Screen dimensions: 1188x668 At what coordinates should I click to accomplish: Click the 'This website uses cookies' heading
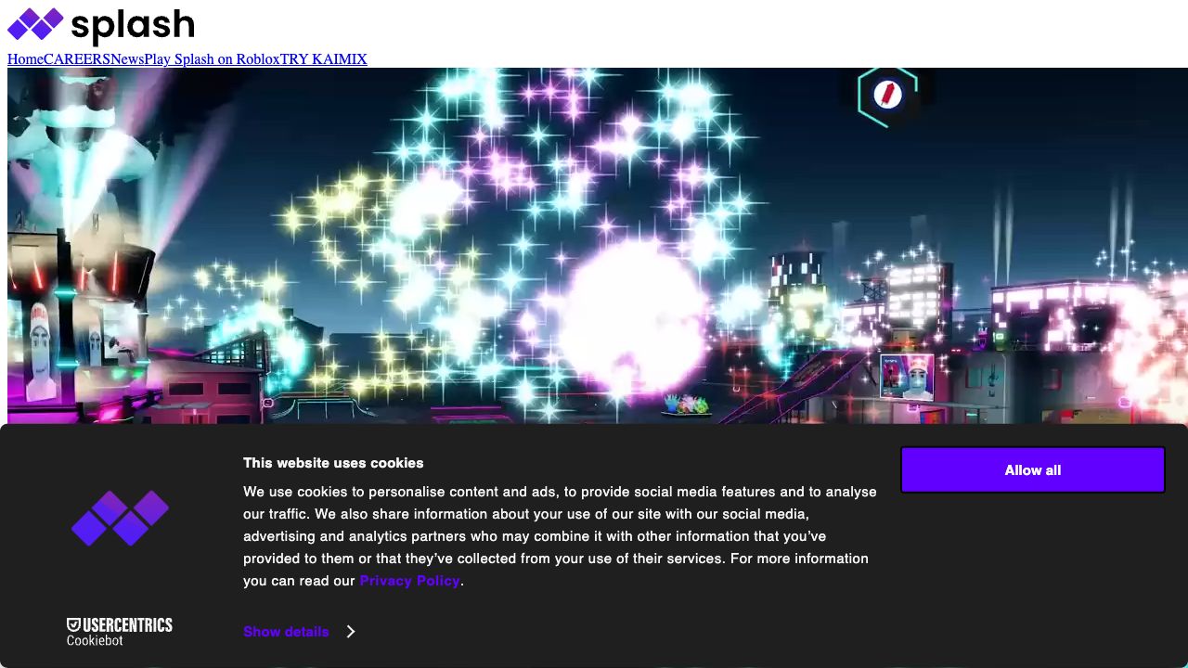pyautogui.click(x=333, y=463)
